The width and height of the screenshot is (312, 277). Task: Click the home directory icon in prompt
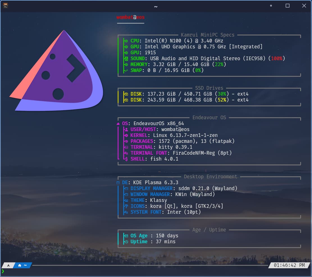click(19, 265)
